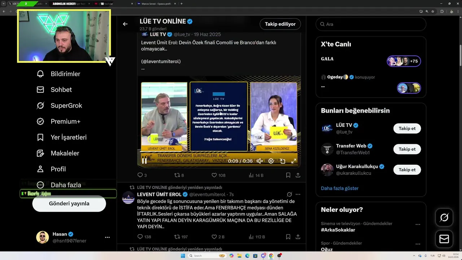
Task: Open options for #ArkaSokaklar trend
Action: click(x=418, y=225)
